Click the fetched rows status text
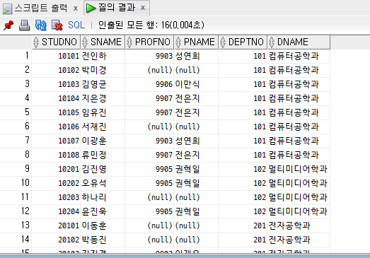The width and height of the screenshot is (370, 258). click(151, 25)
